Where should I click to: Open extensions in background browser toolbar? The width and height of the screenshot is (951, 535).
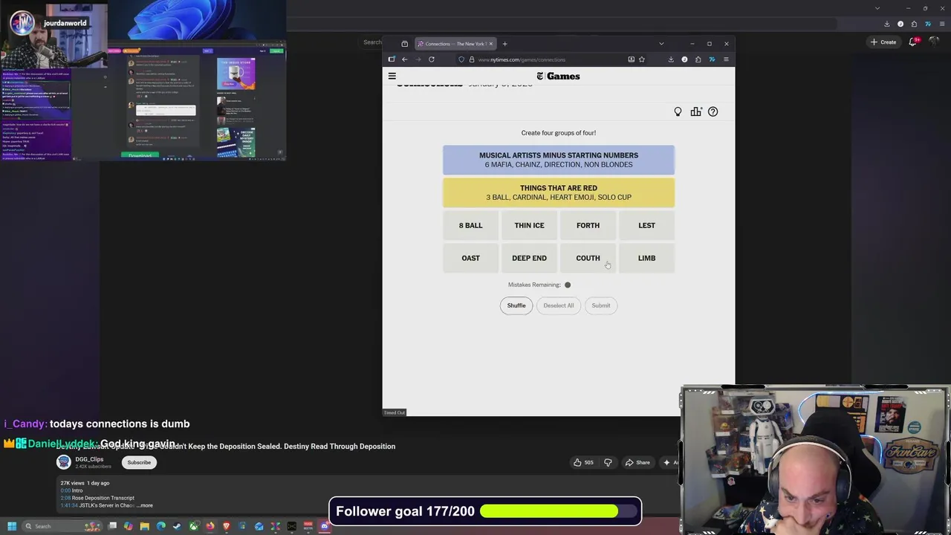click(914, 24)
